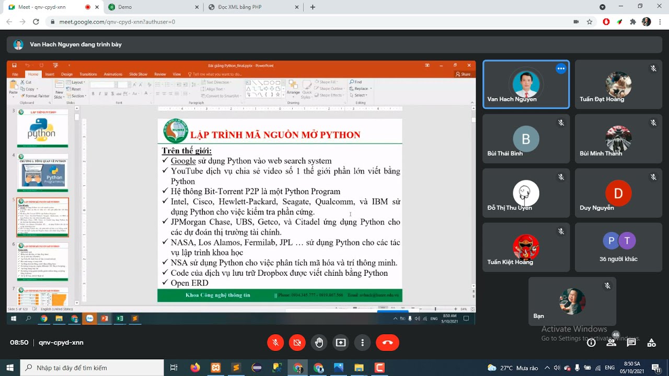Open a new Chrome tab

[313, 7]
